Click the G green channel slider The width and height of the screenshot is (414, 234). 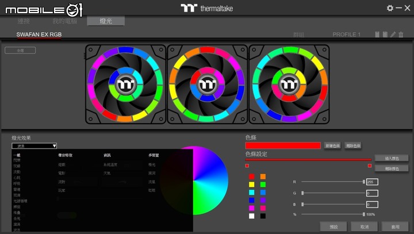click(333, 193)
